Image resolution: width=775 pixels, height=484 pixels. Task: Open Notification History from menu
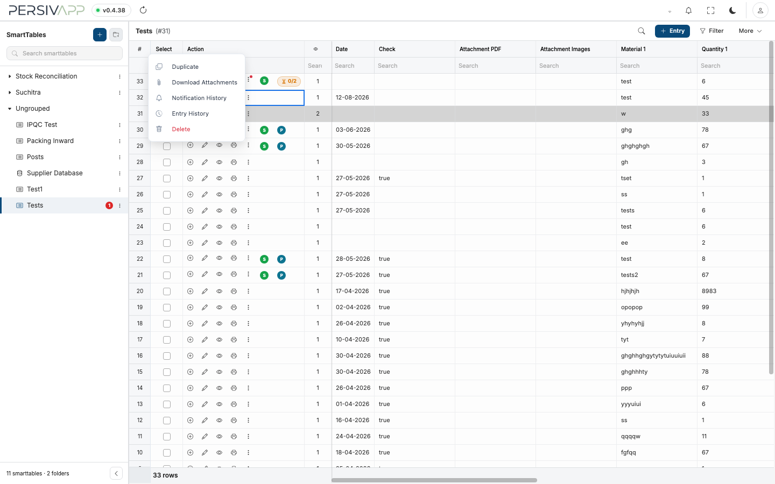(196, 98)
